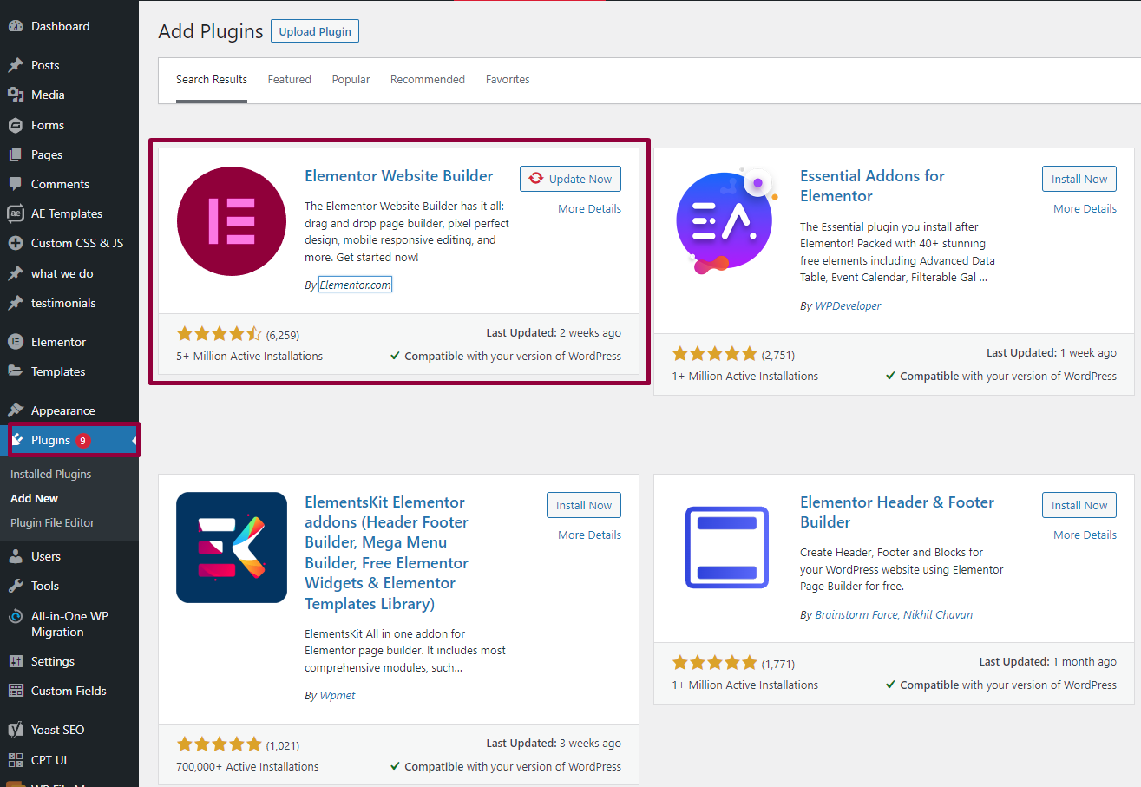Install Essential Addons for Elementor
Screen dimensions: 1141x787
(x=1079, y=179)
